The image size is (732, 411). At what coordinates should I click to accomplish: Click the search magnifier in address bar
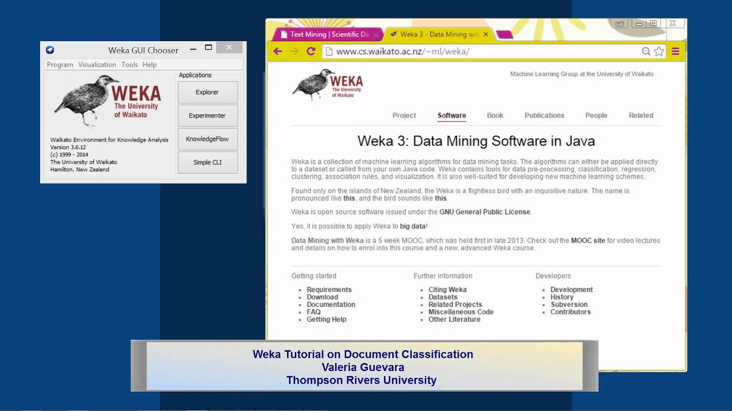646,51
